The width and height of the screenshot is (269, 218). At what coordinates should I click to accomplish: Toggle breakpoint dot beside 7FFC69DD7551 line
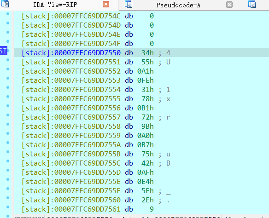[x=8, y=60]
